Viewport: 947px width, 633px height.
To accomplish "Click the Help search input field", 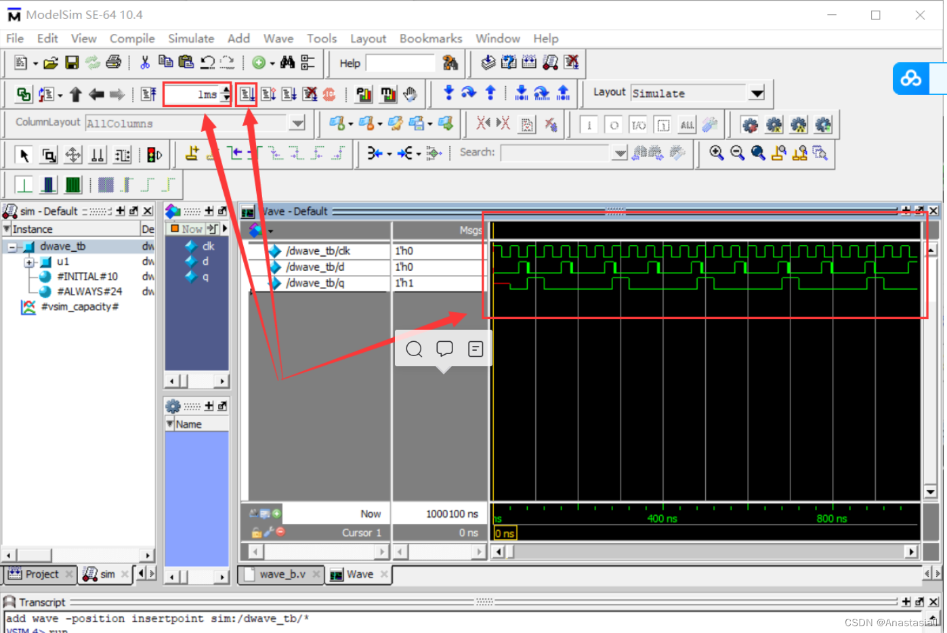I will (x=400, y=63).
